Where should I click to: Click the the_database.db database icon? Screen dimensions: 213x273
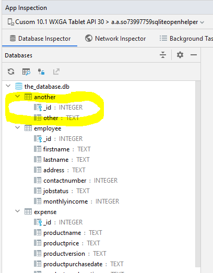point(19,86)
